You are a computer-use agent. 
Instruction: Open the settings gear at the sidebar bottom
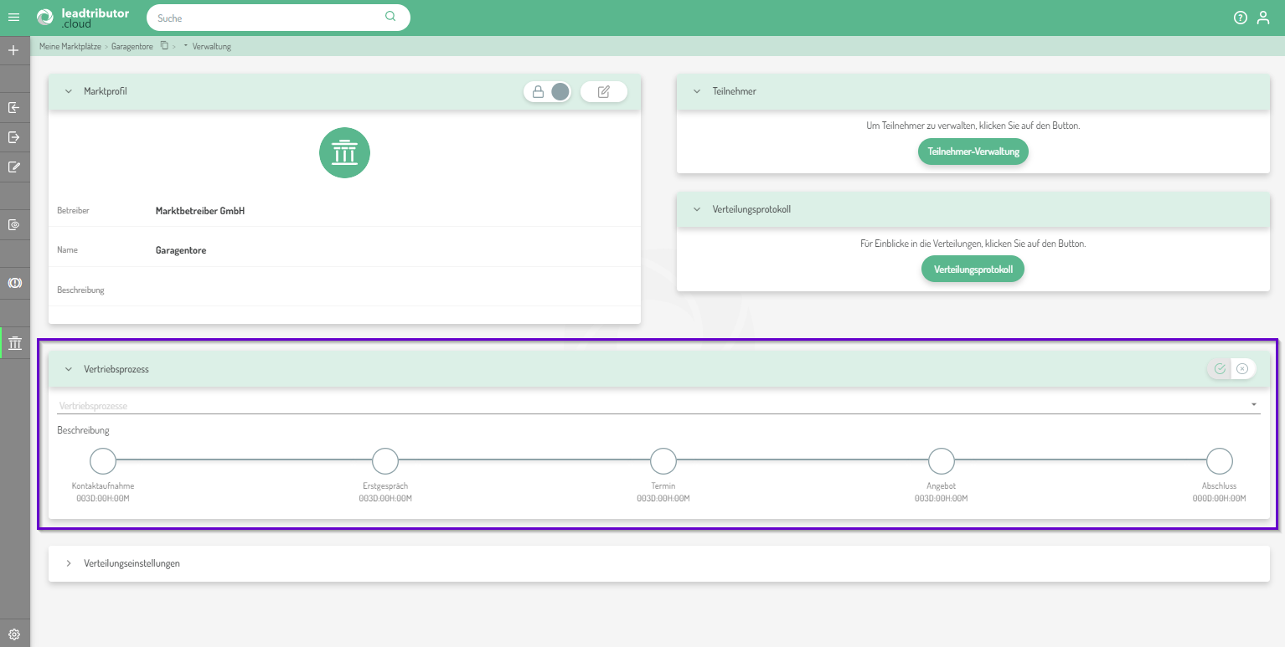pyautogui.click(x=13, y=634)
